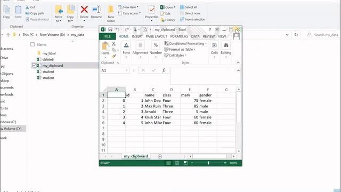The image size is (341, 192).
Task: Switch to FORMULAS tab
Action: 179,36
